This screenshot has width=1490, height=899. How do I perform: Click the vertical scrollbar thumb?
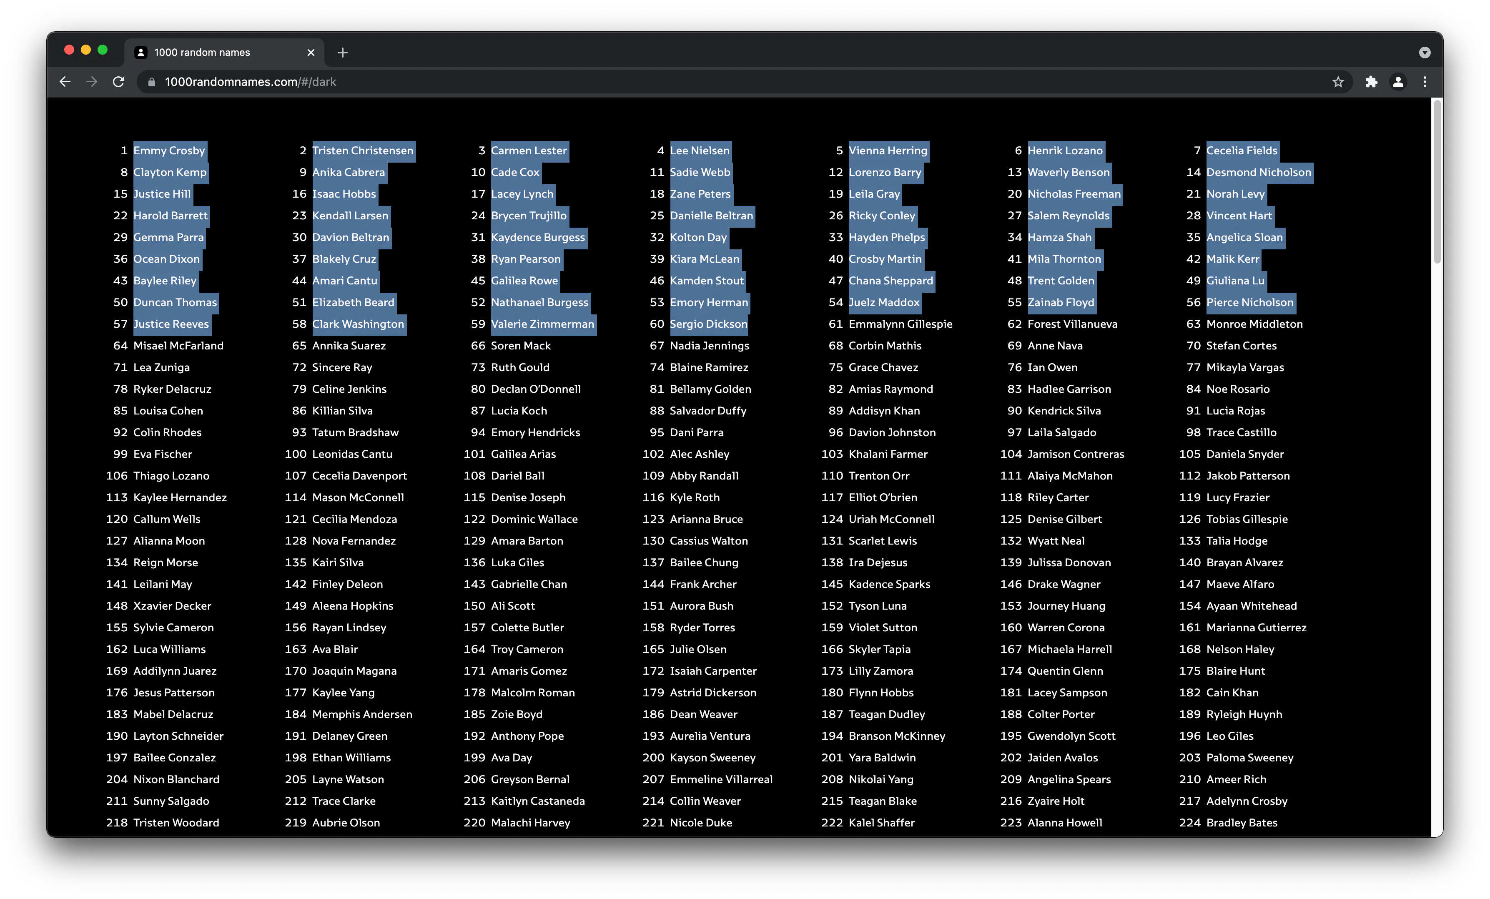click(1437, 181)
